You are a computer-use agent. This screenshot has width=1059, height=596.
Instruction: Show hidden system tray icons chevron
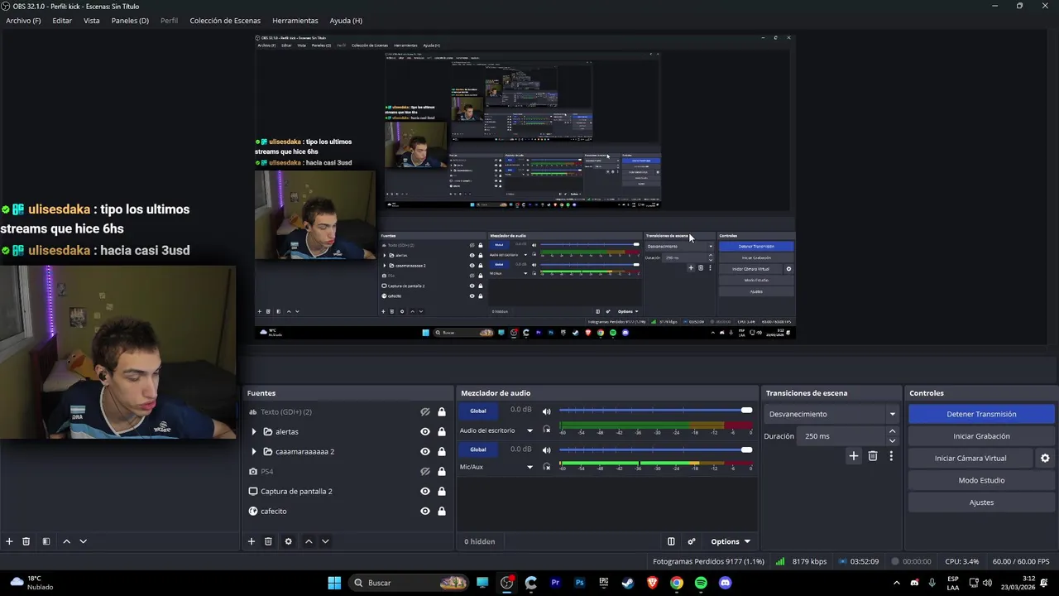(896, 583)
